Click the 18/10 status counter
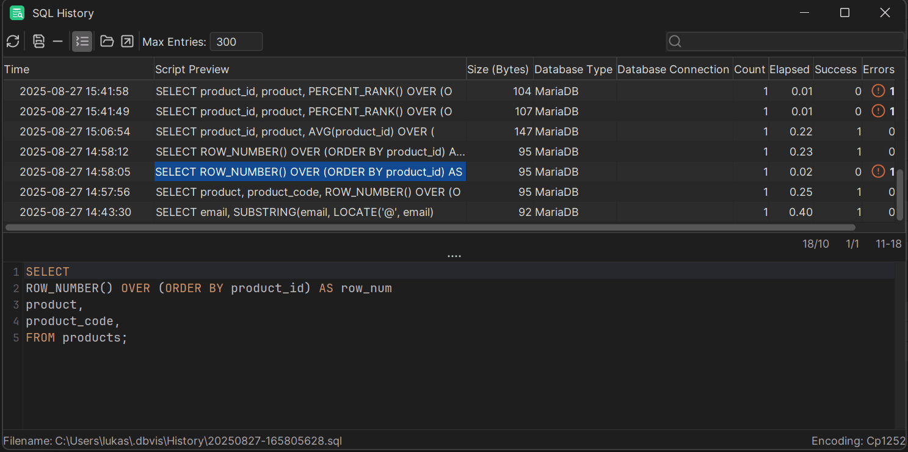The image size is (908, 452). 815,244
